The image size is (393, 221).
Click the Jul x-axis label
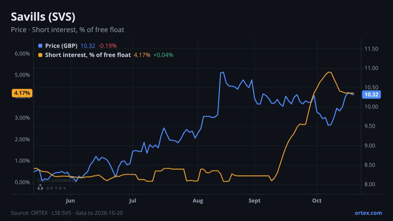[x=133, y=201]
